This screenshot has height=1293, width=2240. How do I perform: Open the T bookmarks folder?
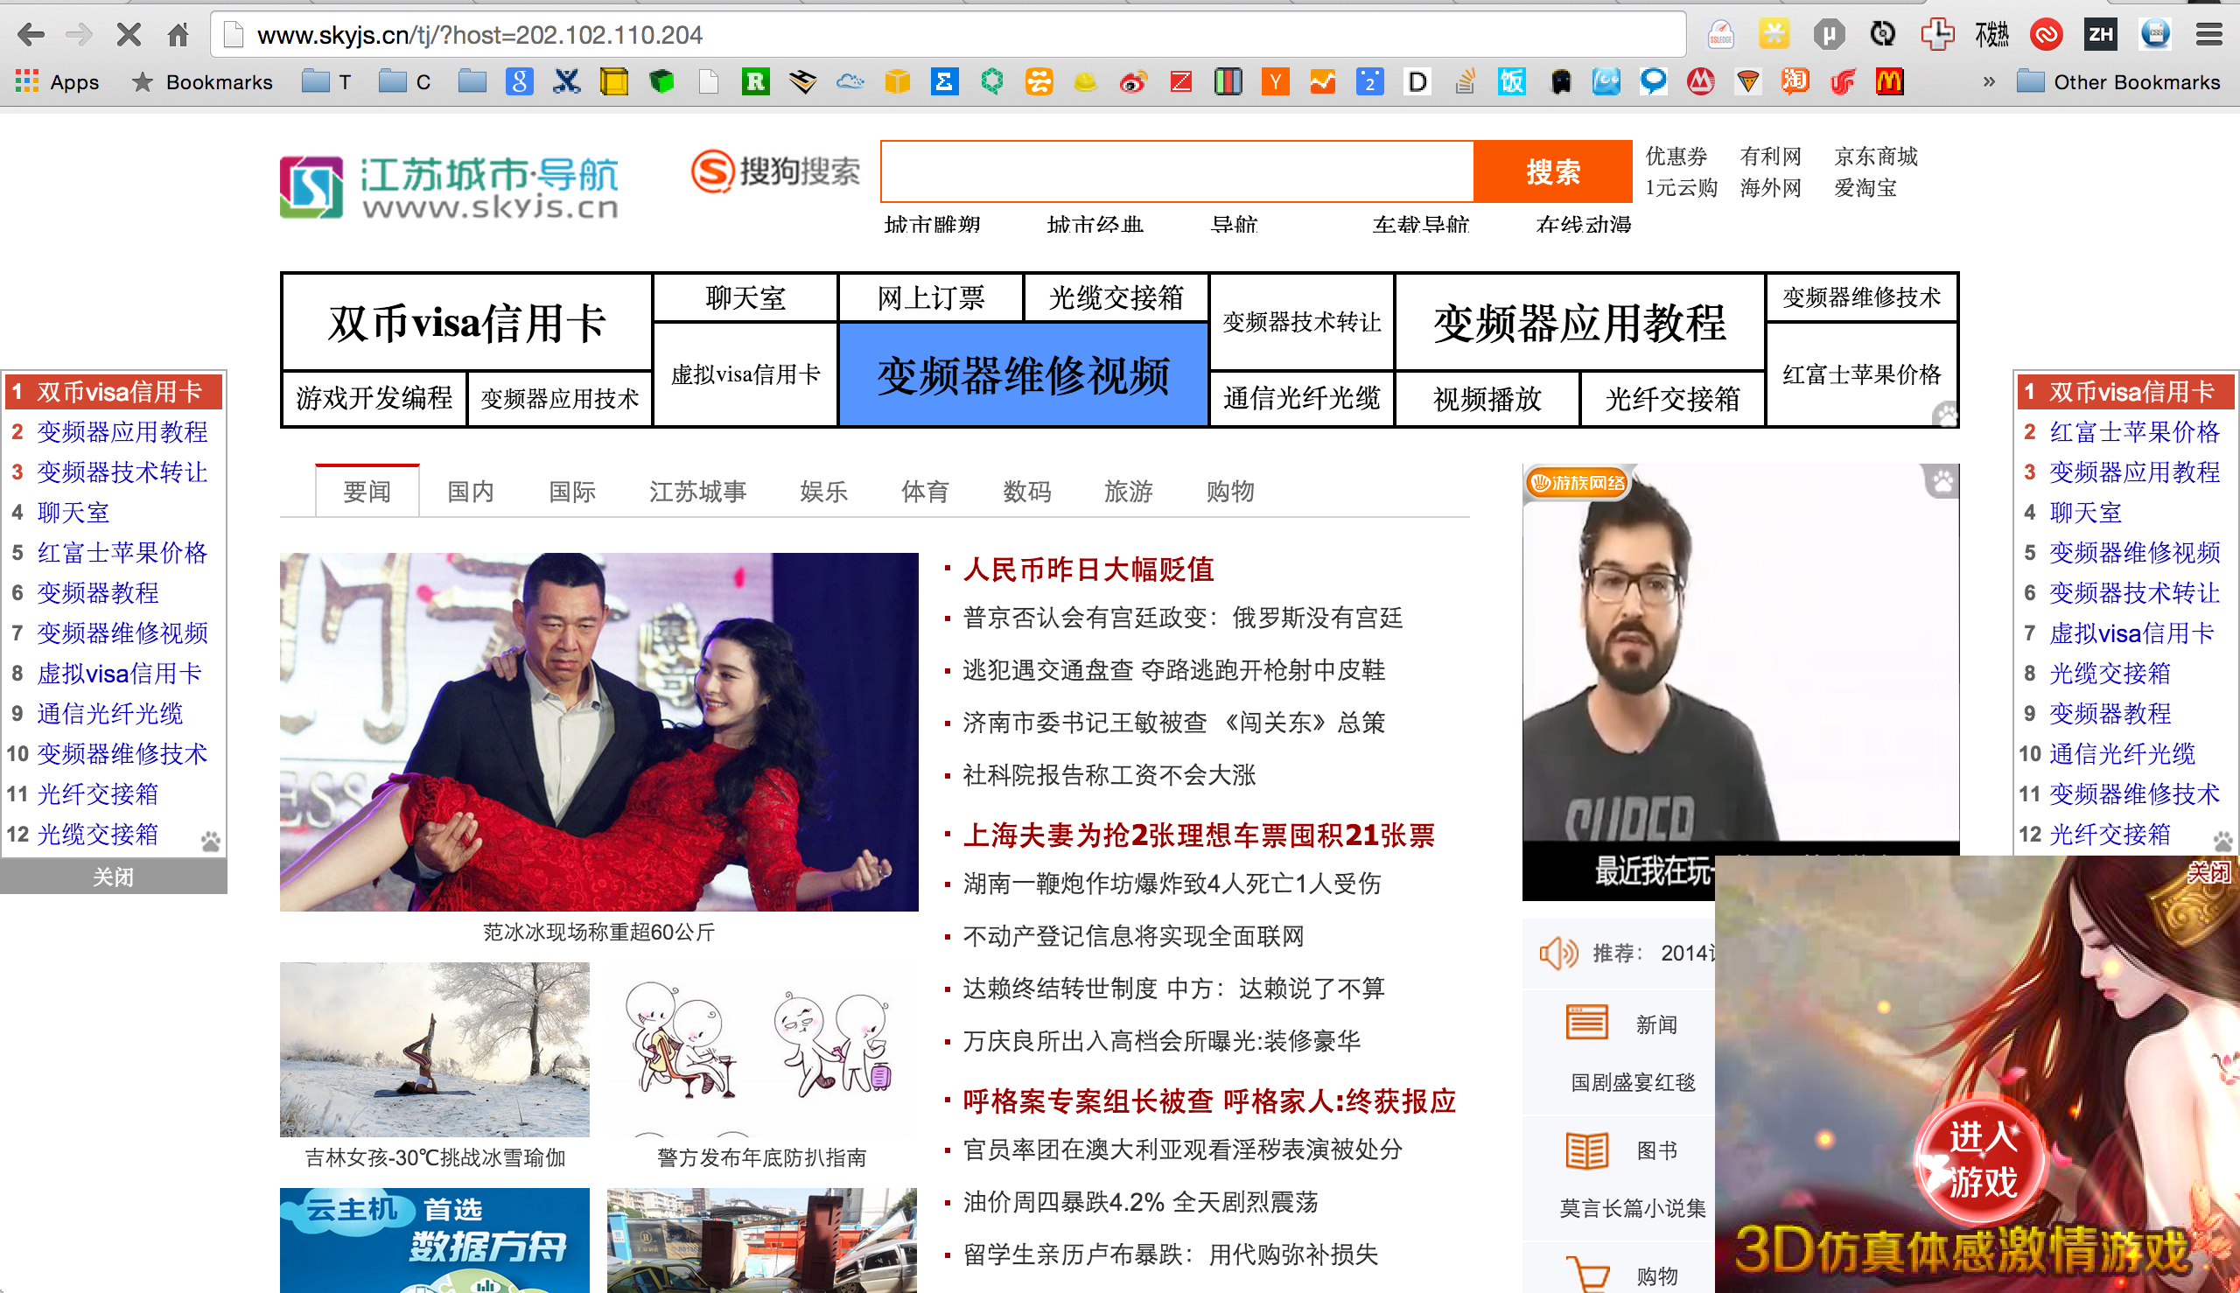[x=327, y=82]
